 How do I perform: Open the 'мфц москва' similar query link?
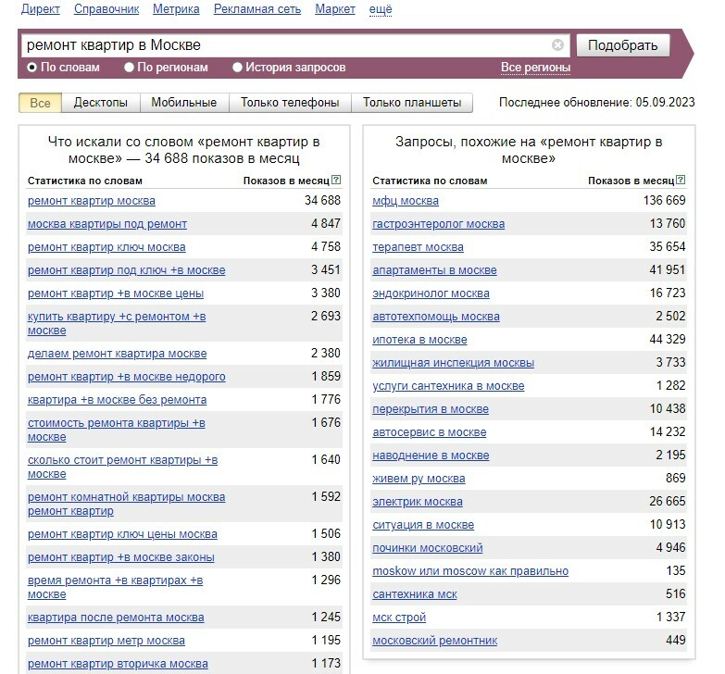point(406,201)
